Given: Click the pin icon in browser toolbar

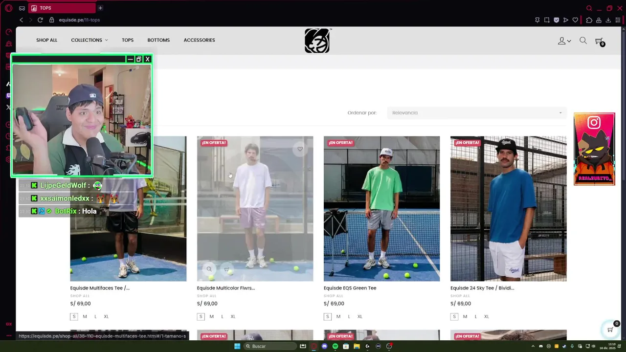Looking at the screenshot, I should pyautogui.click(x=537, y=20).
